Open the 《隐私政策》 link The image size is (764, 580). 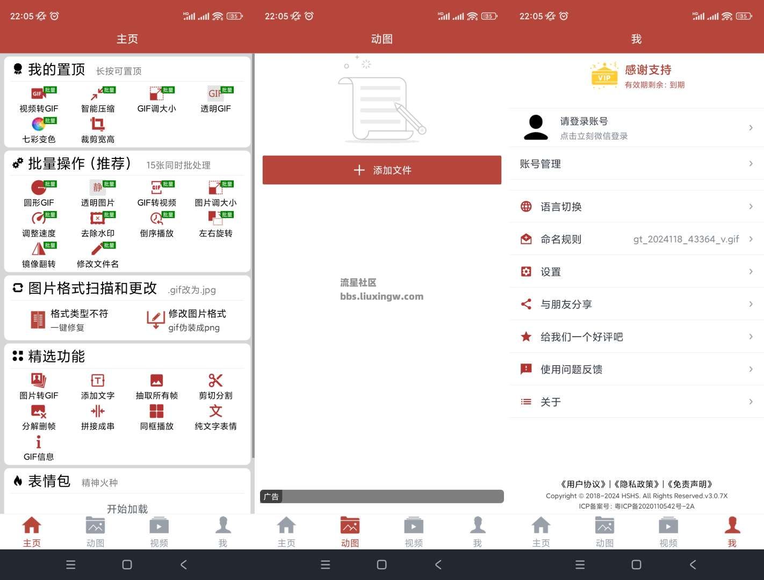[636, 484]
